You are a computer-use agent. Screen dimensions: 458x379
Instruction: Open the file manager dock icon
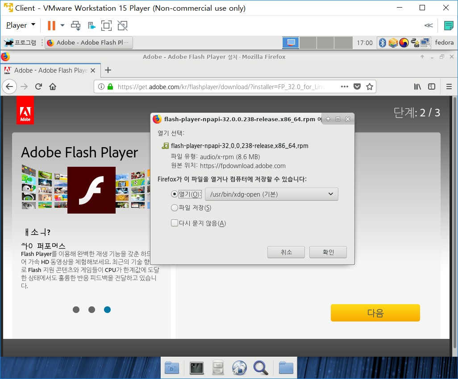218,367
